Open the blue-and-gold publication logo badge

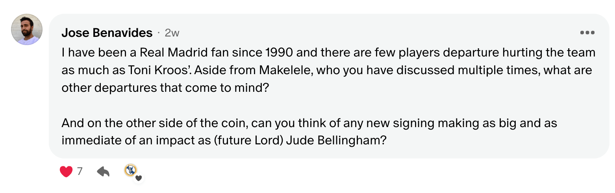coord(130,170)
